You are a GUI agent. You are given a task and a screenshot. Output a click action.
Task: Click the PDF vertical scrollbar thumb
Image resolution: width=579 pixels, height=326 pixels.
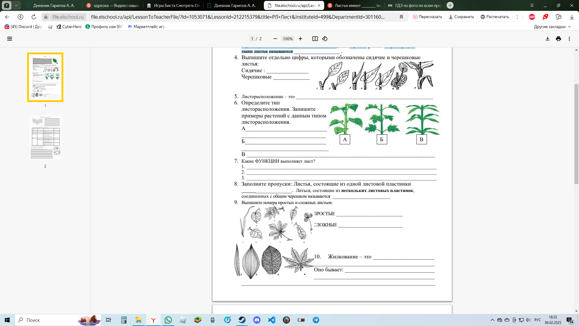(x=576, y=134)
